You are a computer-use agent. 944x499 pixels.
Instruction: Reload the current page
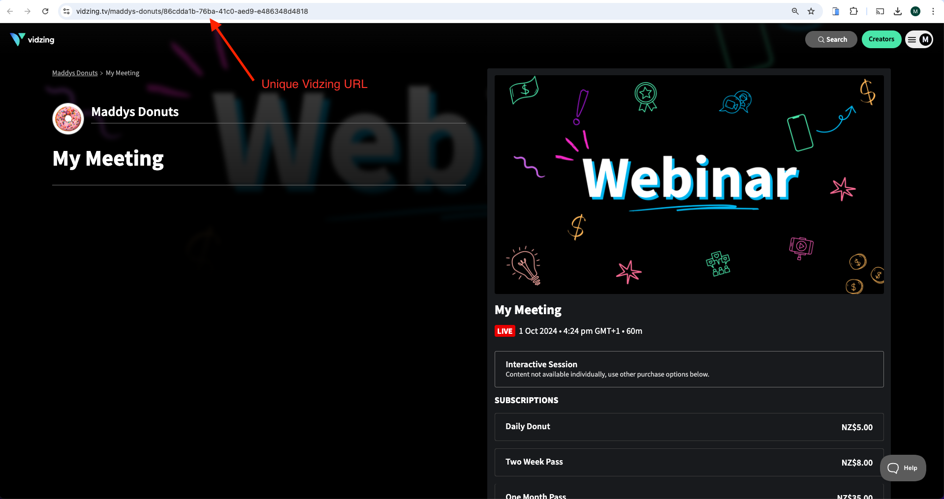[x=45, y=11]
